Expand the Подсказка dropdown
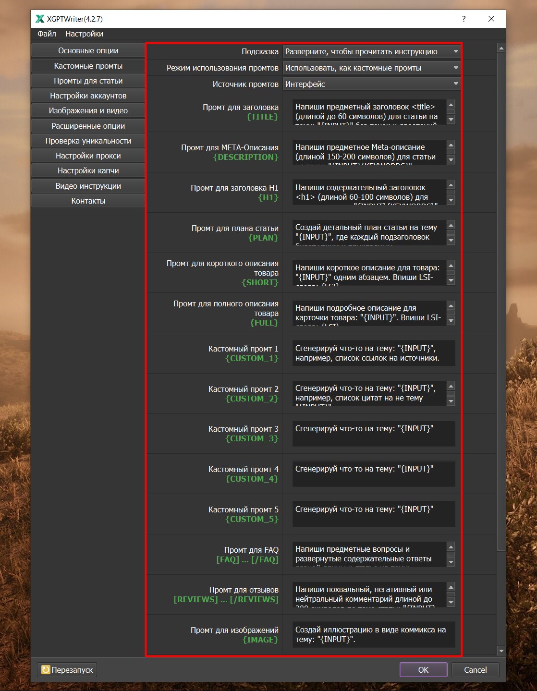This screenshot has width=537, height=691. (371, 51)
